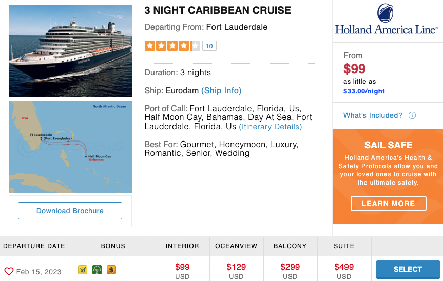Click the star rating display

click(x=172, y=46)
